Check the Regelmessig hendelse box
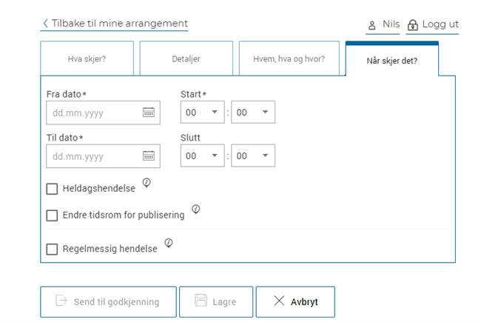The height and width of the screenshot is (322, 481). (52, 249)
